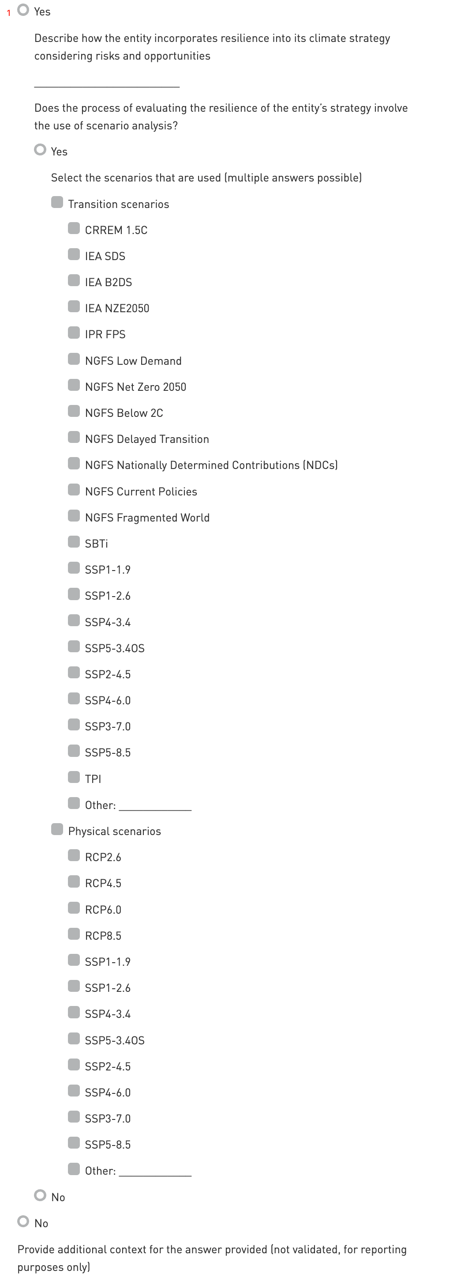Click the Other text field under Transition scenarios
The height and width of the screenshot is (1278, 457).
coord(155,805)
